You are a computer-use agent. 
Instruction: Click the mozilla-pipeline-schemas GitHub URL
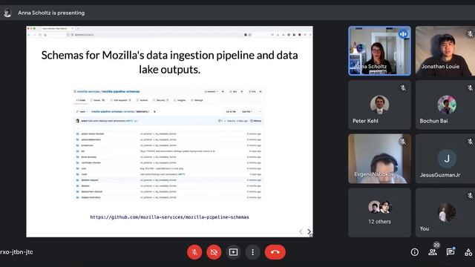169,217
